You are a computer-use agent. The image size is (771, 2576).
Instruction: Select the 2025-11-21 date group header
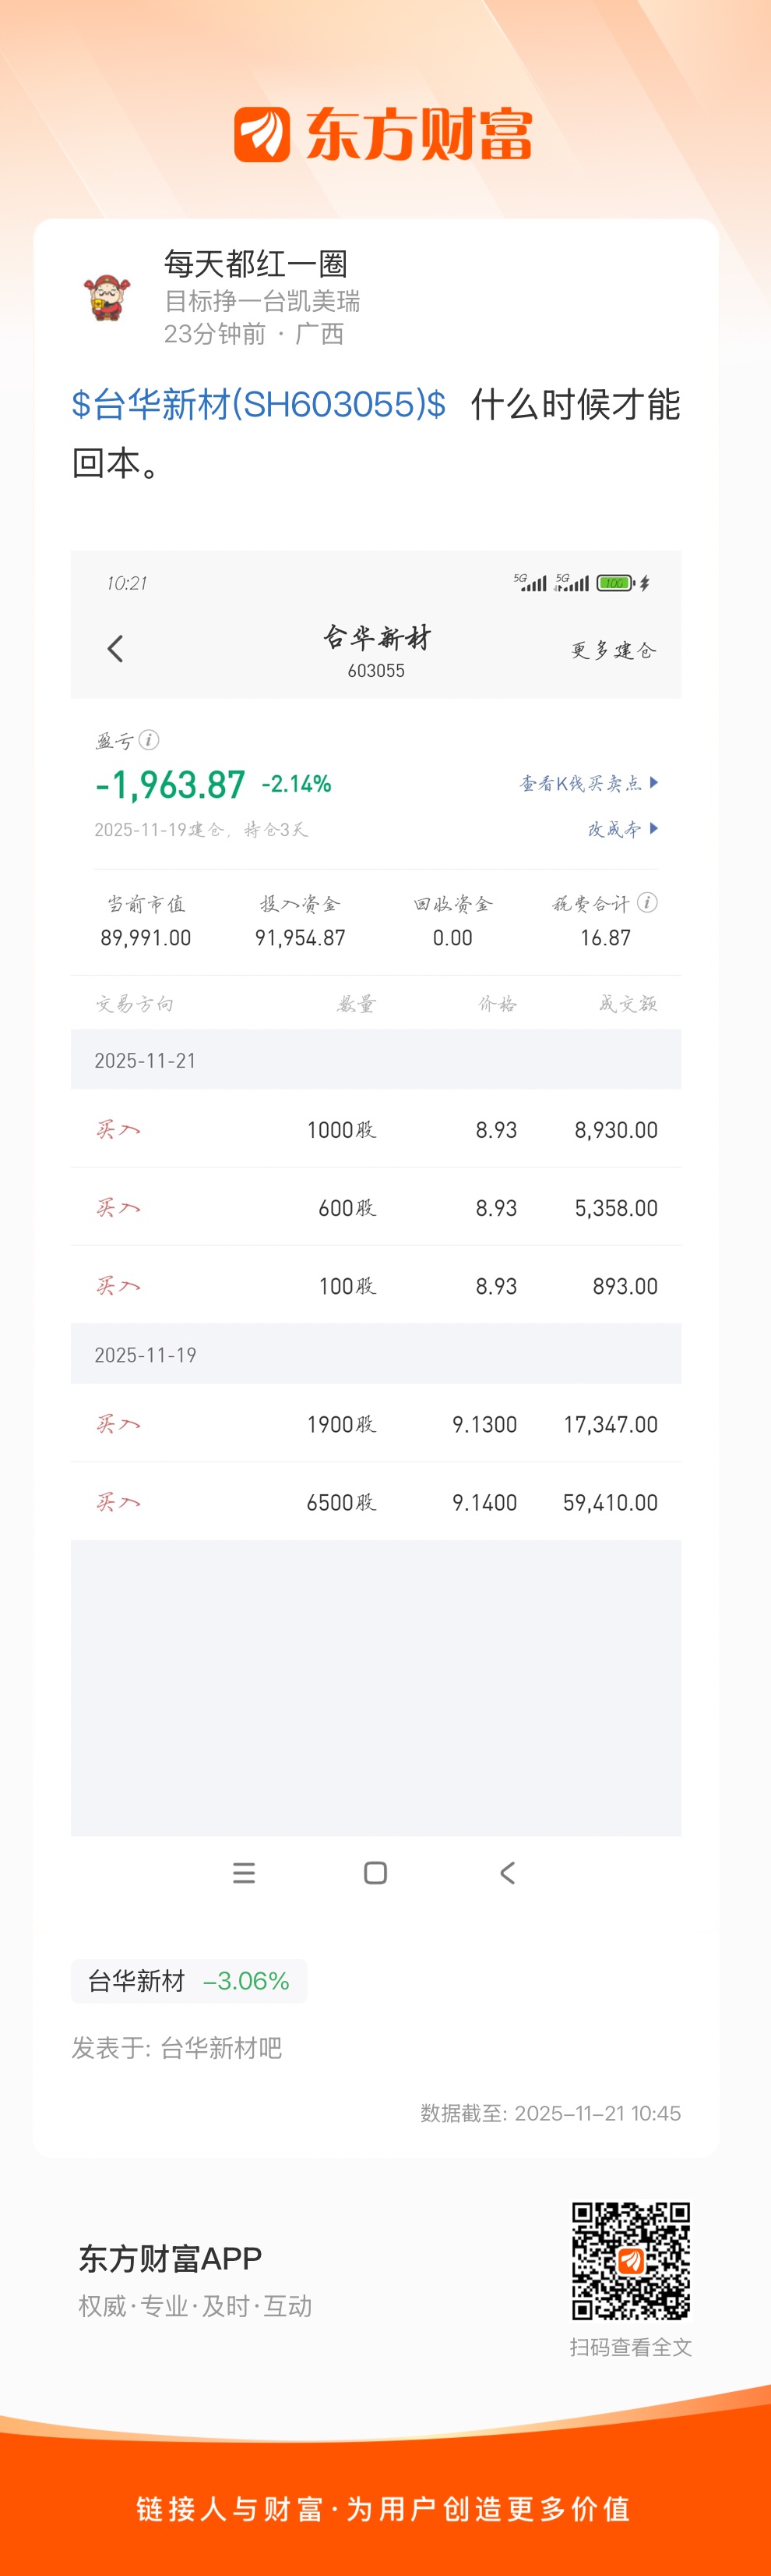pos(375,1060)
